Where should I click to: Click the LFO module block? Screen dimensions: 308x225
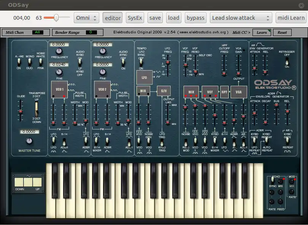coord(144,77)
